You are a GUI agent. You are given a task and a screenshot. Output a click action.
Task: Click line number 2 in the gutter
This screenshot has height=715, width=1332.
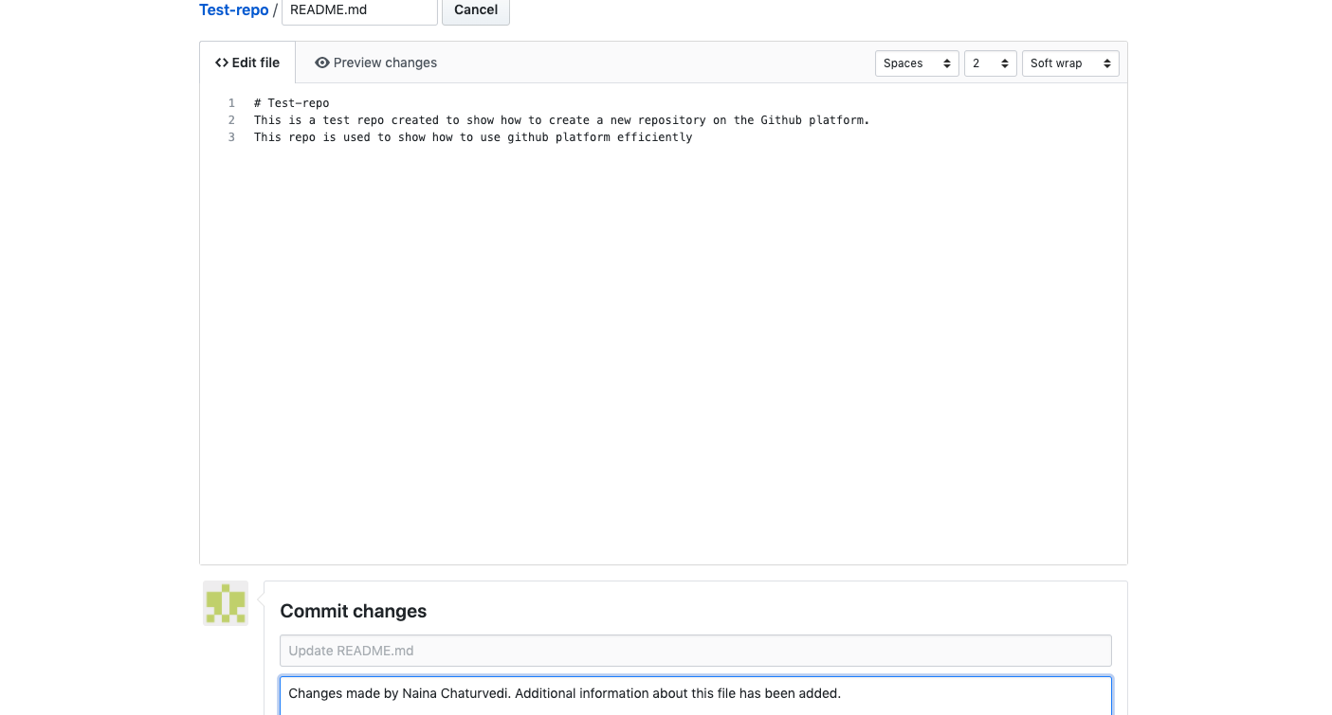231,120
